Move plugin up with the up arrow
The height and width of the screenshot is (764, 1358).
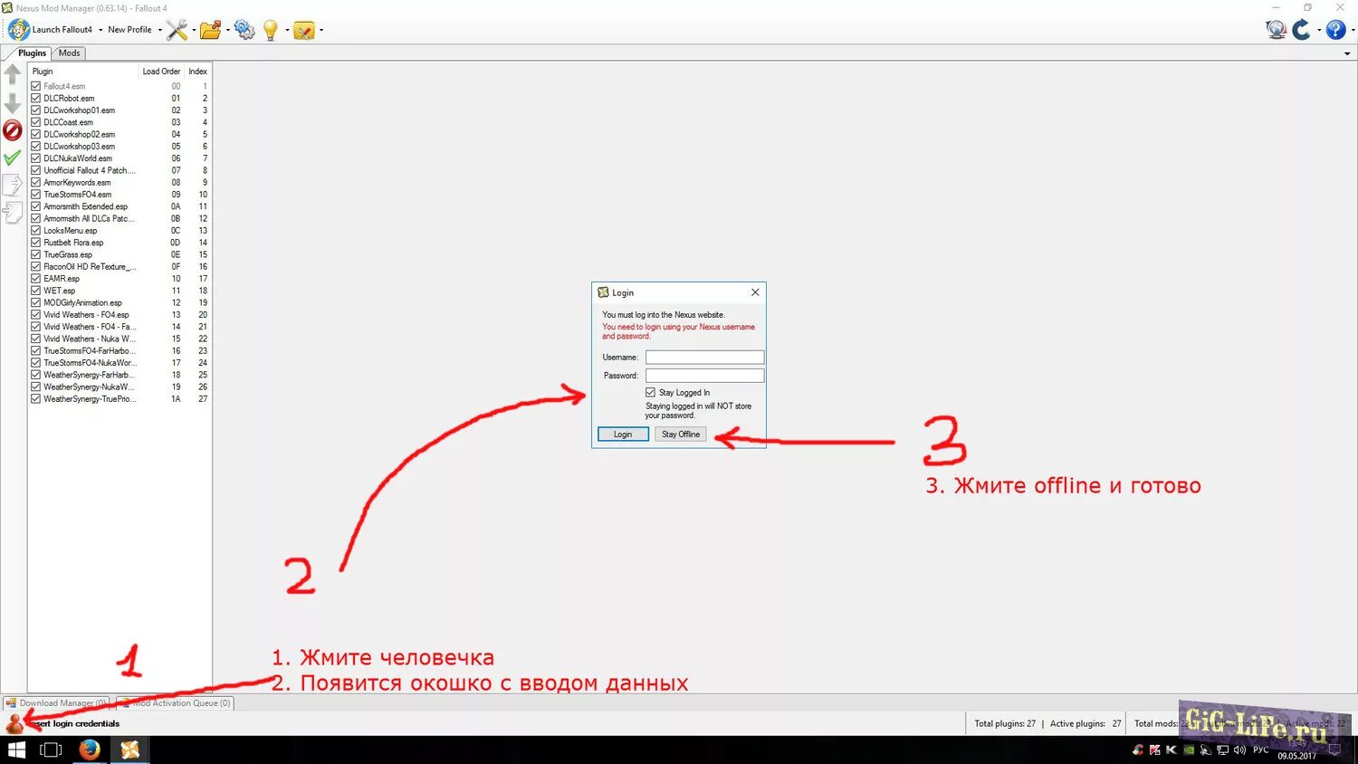[13, 74]
